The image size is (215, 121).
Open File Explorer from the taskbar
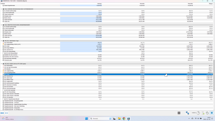119,119
